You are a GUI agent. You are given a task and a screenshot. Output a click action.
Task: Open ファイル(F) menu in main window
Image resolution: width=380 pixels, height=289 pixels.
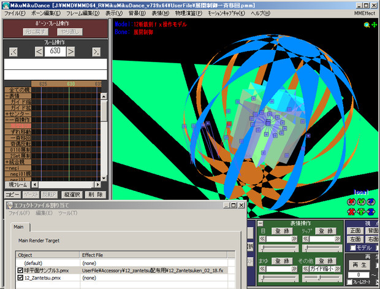[15, 13]
